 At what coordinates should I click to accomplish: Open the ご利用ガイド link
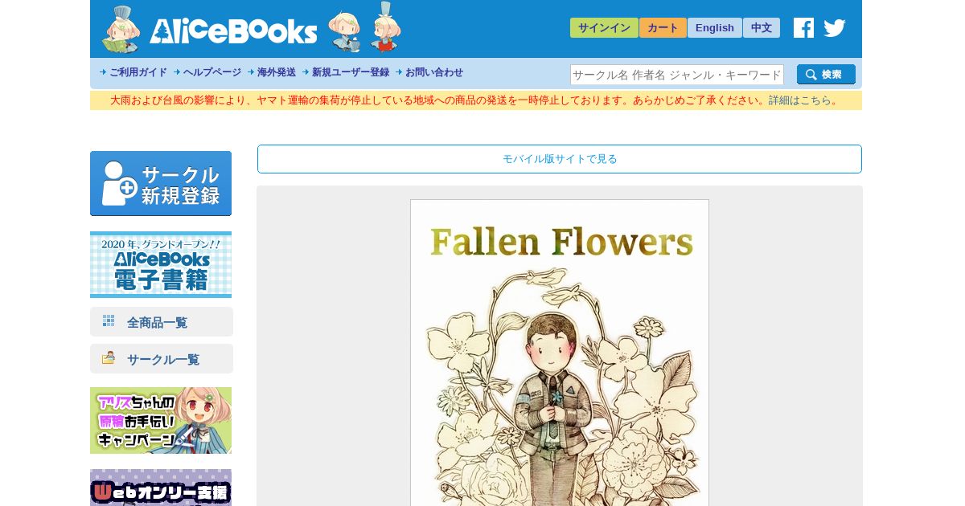point(138,72)
